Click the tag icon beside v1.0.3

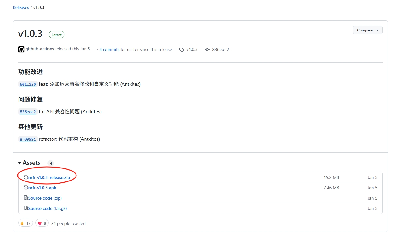pyautogui.click(x=182, y=50)
